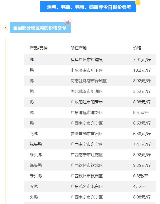Click the 产品/品种 column header
This screenshot has width=160, height=204.
click(38, 48)
